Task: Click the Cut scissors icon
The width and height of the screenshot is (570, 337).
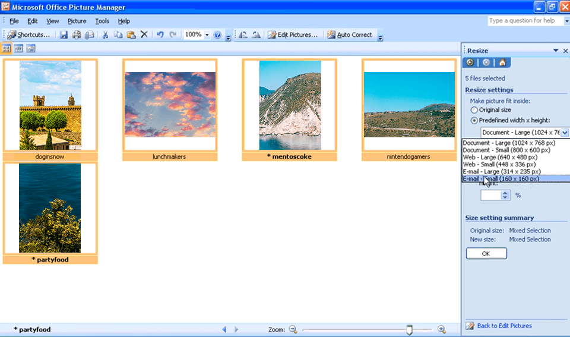Action: (x=105, y=34)
